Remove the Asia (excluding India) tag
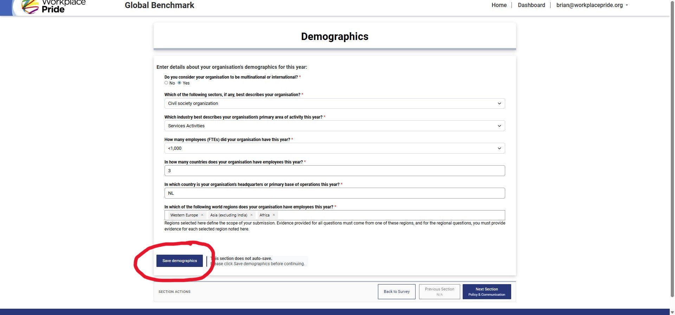Screen dimensions: 675x315 click(251, 215)
